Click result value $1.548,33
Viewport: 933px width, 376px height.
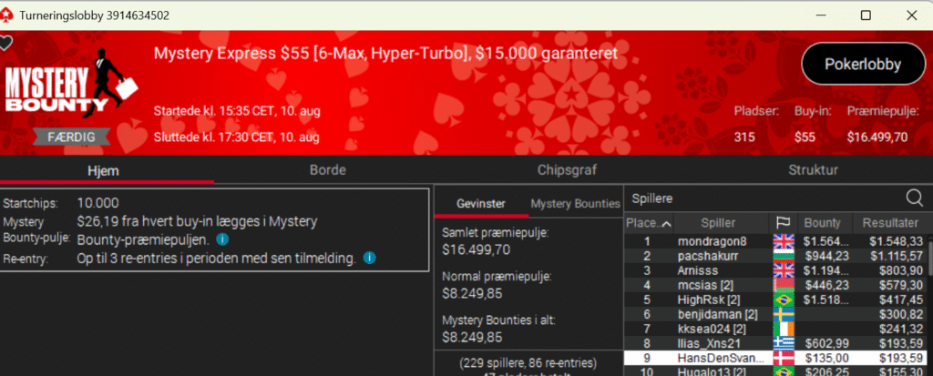pos(897,241)
